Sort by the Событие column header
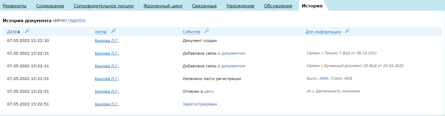Screen dimensions: 445x116 point(192,32)
